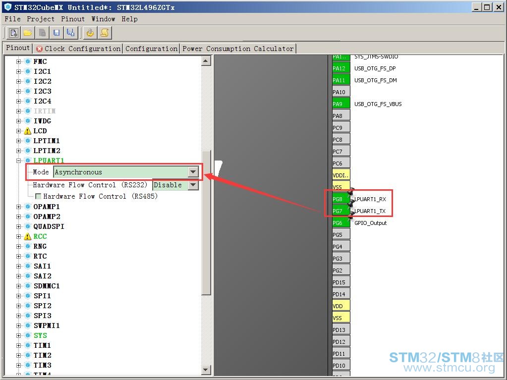
Task: Click unassigned pin PC9
Action: pyautogui.click(x=341, y=128)
